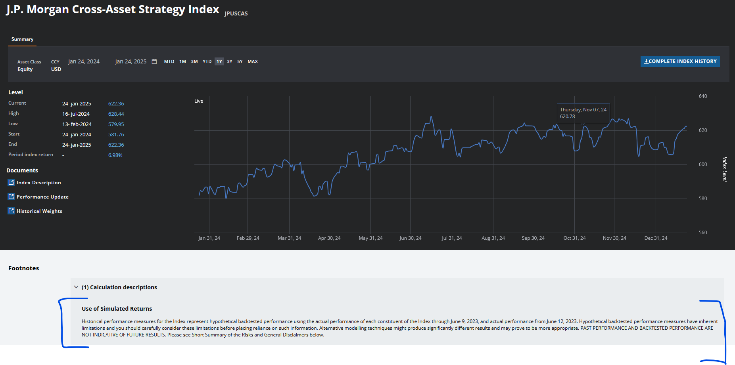The width and height of the screenshot is (735, 365).
Task: Click the start level value 581.76
Action: pyautogui.click(x=116, y=134)
